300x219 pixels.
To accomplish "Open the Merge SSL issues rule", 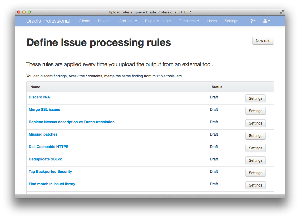I will (44, 109).
